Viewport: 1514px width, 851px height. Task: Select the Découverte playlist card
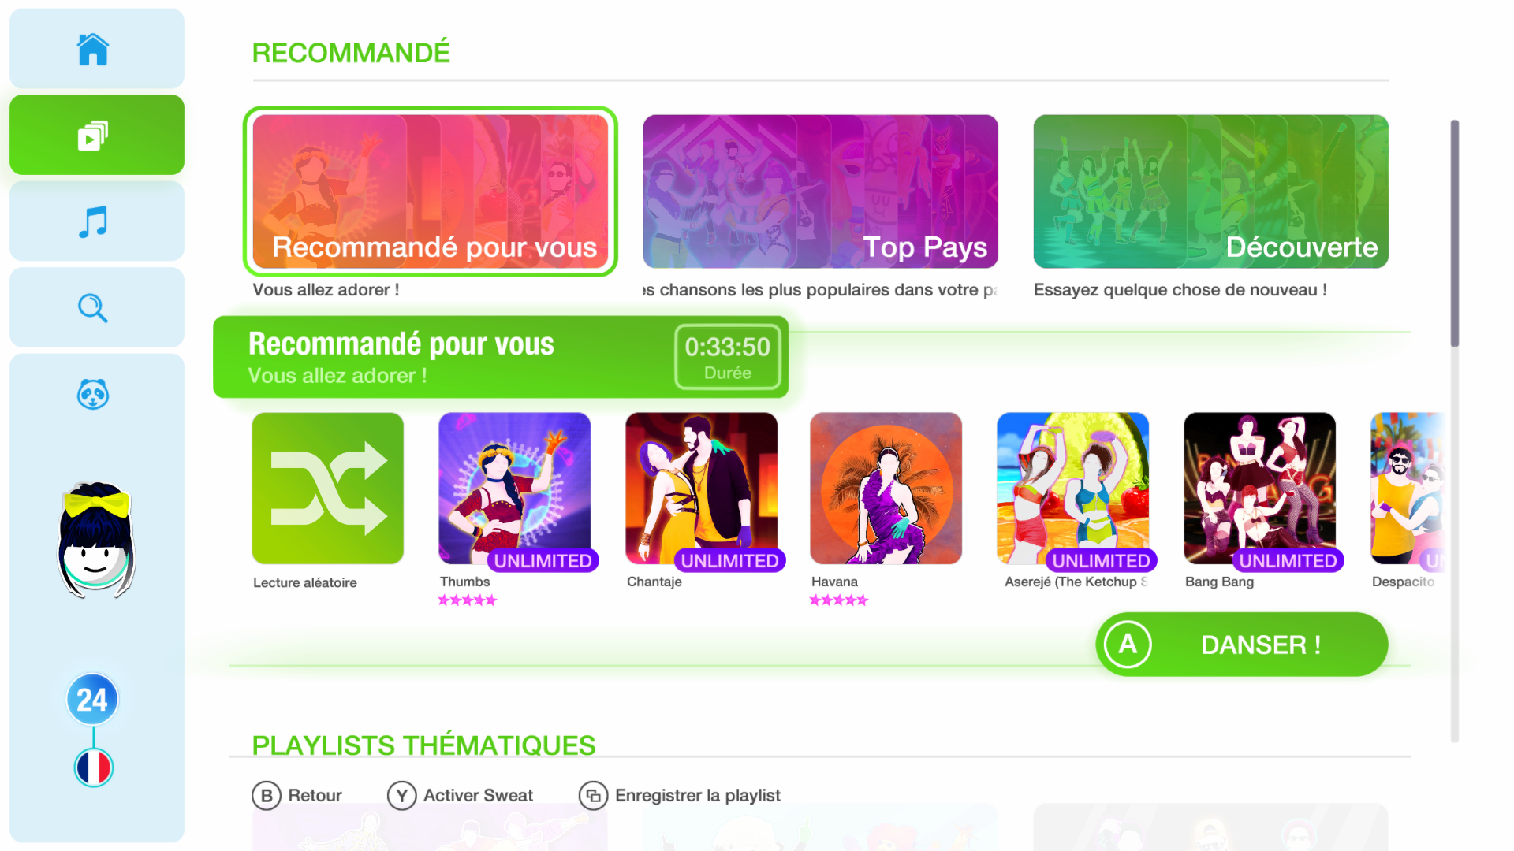pos(1210,191)
